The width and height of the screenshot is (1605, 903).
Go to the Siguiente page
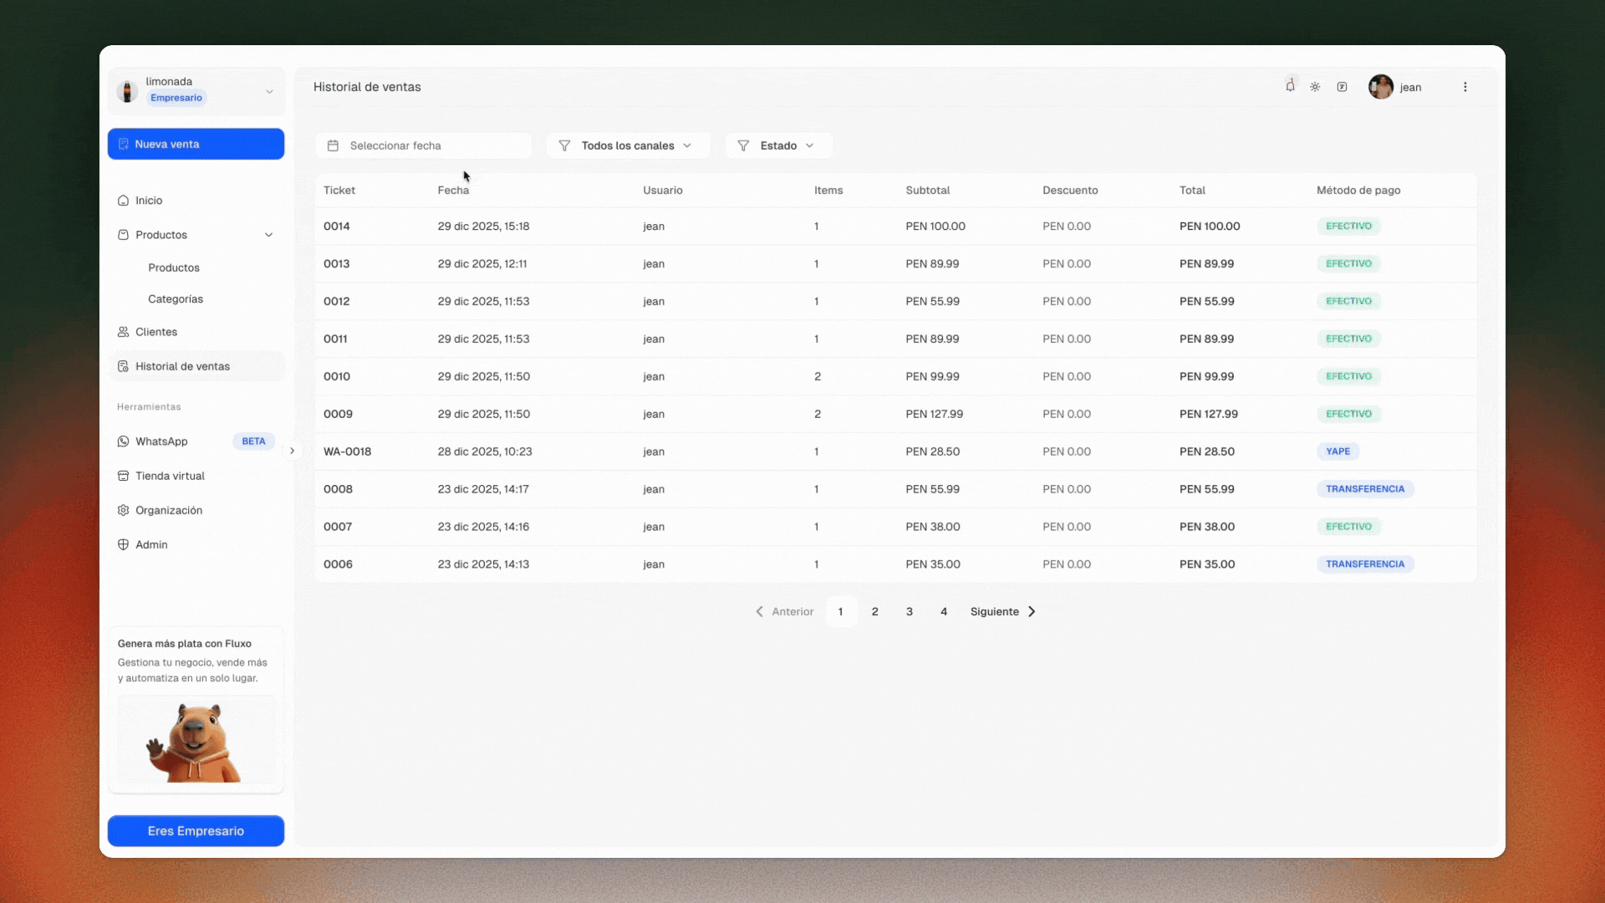pyautogui.click(x=1002, y=612)
